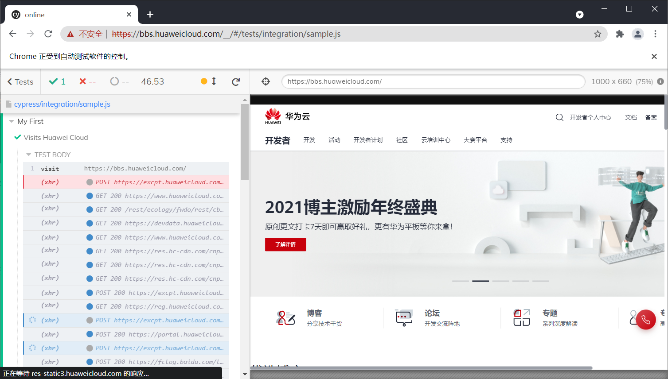Viewport: 668px width, 379px height.
Task: Open the 开发者计划 navigation menu
Action: tap(368, 140)
